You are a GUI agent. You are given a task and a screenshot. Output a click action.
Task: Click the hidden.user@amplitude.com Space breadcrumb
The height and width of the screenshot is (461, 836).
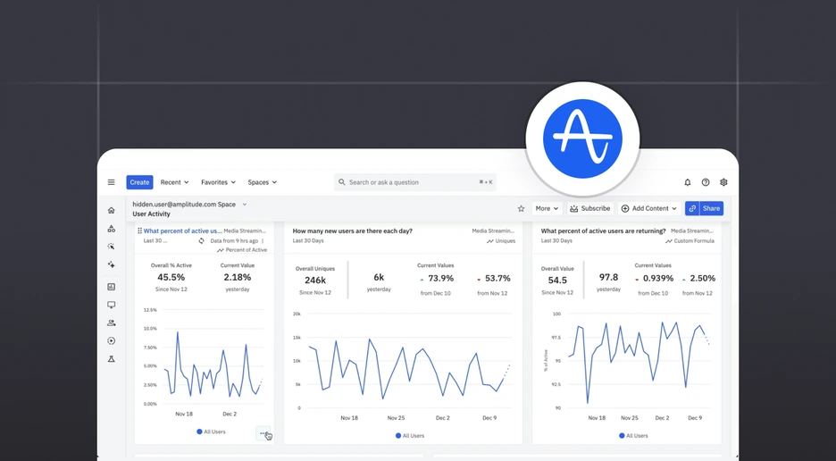pyautogui.click(x=184, y=205)
